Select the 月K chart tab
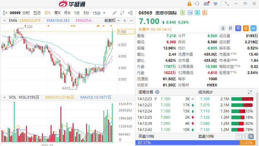Viewport: 259px width, 146px height. [67, 13]
